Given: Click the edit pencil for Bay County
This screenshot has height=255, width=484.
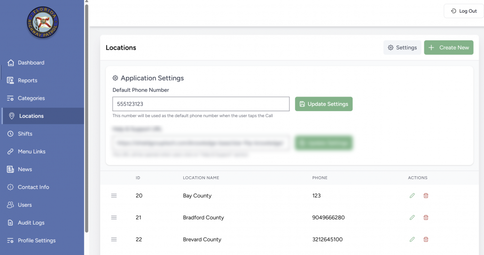Looking at the screenshot, I should 412,195.
